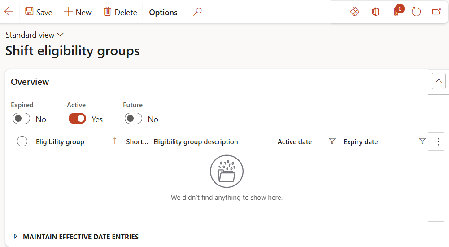Toggle the Expired switch
The width and height of the screenshot is (449, 247).
click(x=21, y=119)
